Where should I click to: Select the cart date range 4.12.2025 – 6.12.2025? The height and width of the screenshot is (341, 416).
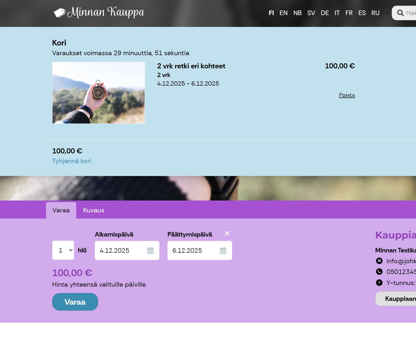[x=188, y=83]
